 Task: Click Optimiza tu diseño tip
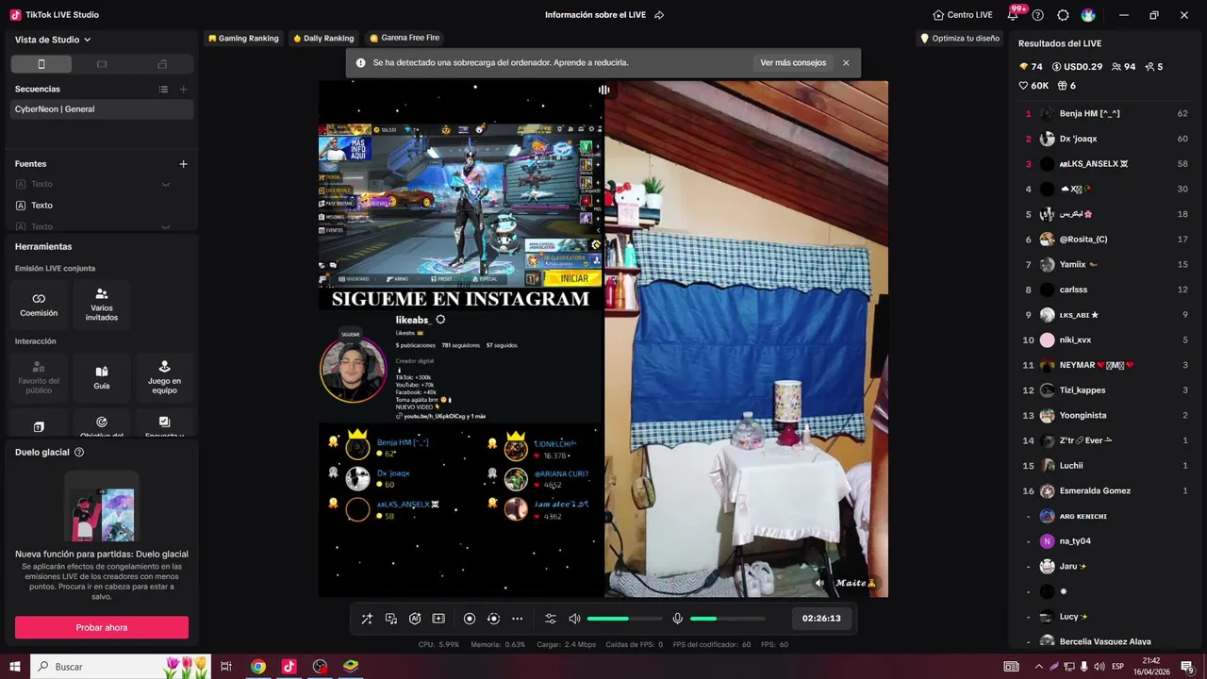959,39
